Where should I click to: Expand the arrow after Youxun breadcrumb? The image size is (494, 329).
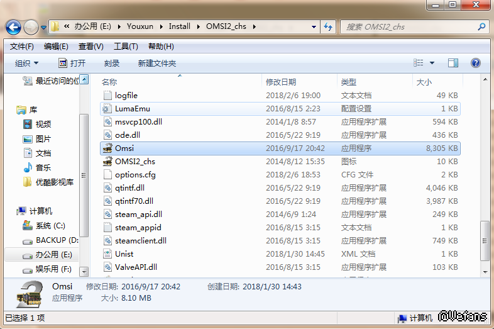point(162,27)
